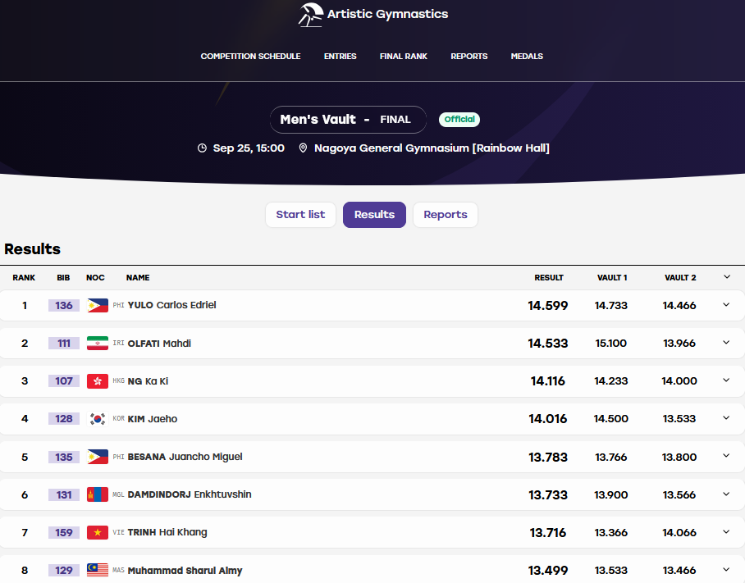The height and width of the screenshot is (583, 745).
Task: Expand YULO Carlos Edriel result details
Action: coord(726,305)
